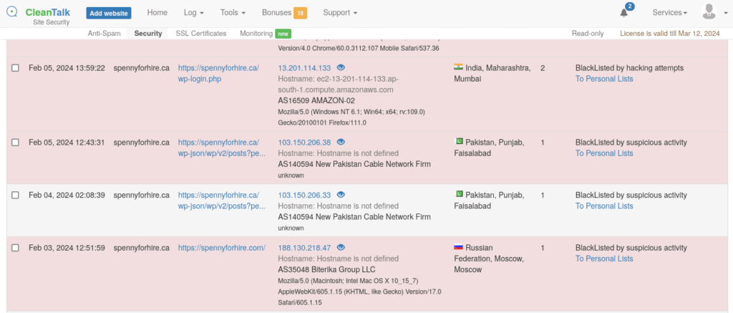Image resolution: width=733 pixels, height=313 pixels.
Task: Click To Personal Lists in Feb 03 row
Action: (x=604, y=259)
